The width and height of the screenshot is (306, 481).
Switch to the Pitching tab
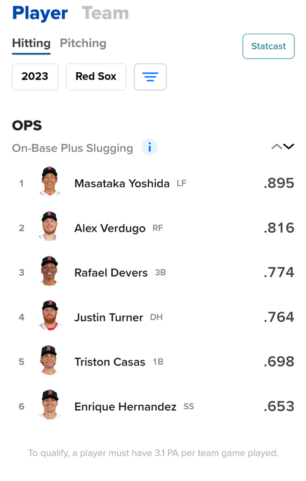tap(83, 43)
